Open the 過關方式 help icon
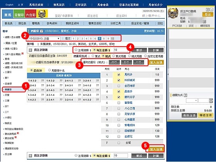Viewport: 216px width, 162px height. pos(186,95)
